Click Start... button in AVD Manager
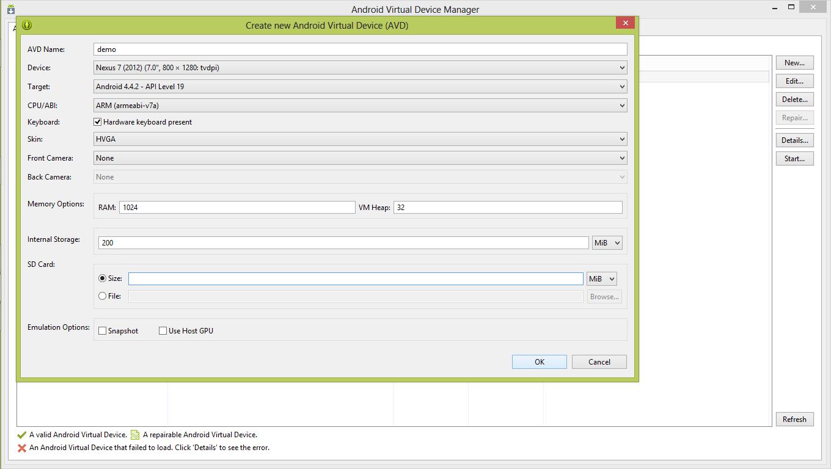This screenshot has width=831, height=469. 795,159
